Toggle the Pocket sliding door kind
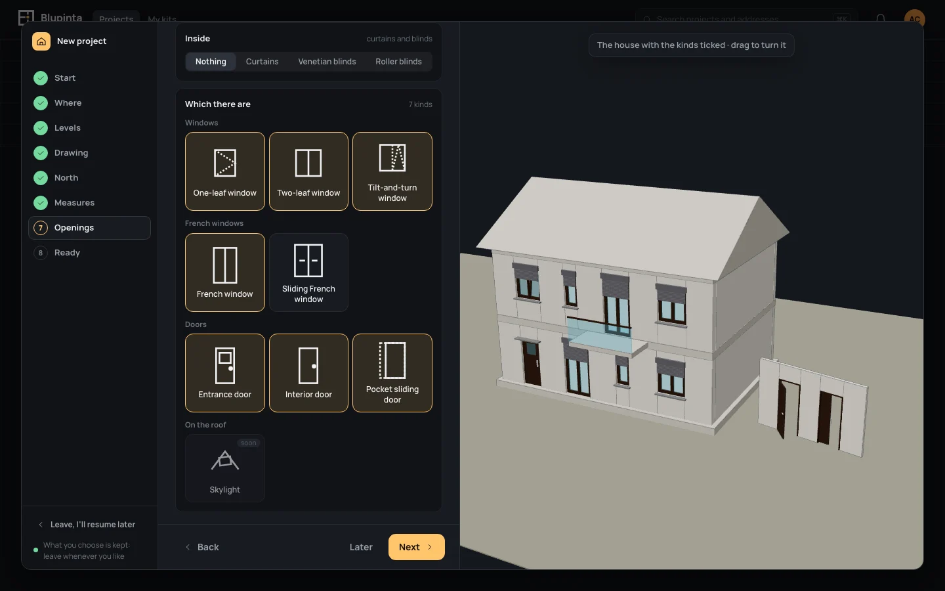Image resolution: width=945 pixels, height=591 pixels. point(392,373)
